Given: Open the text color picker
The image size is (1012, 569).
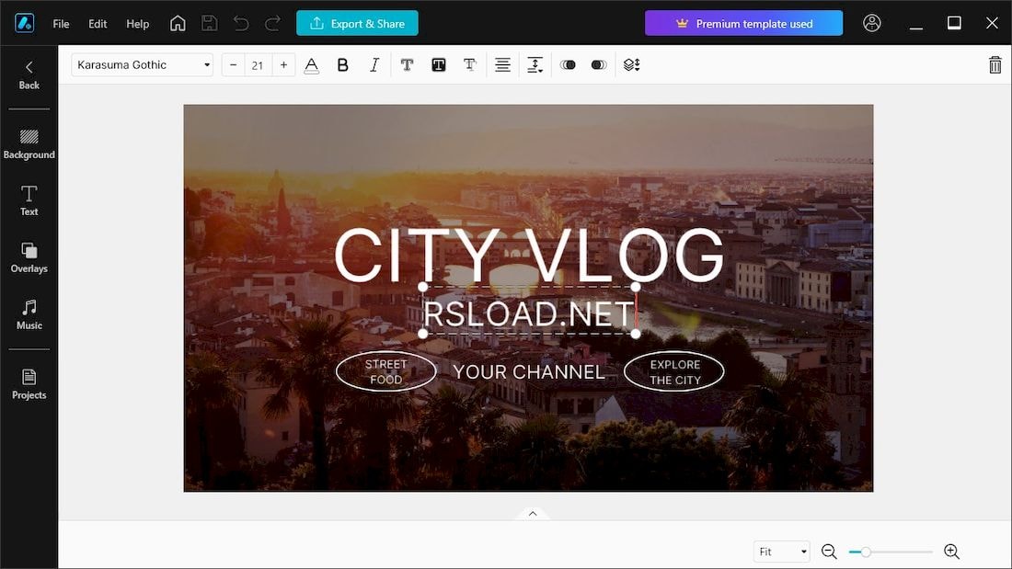Looking at the screenshot, I should tap(312, 65).
